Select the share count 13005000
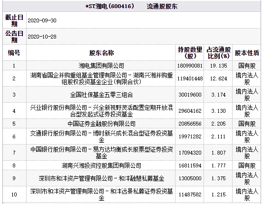The image size is (263, 204). tap(190, 178)
